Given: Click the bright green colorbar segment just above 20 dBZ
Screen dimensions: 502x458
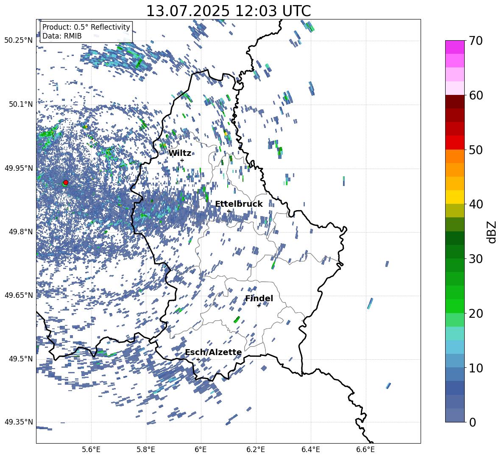Looking at the screenshot, I should click(455, 306).
